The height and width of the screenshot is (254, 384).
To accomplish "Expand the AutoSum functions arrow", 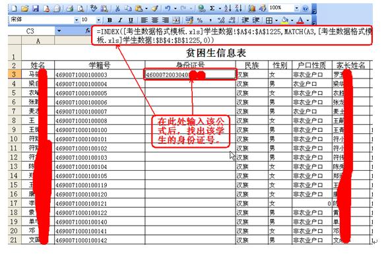I will pyautogui.click(x=220, y=9).
